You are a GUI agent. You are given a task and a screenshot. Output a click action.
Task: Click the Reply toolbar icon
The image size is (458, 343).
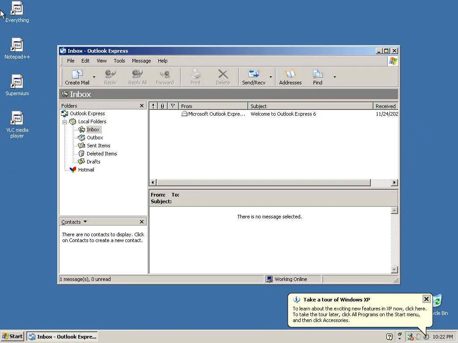click(x=110, y=77)
